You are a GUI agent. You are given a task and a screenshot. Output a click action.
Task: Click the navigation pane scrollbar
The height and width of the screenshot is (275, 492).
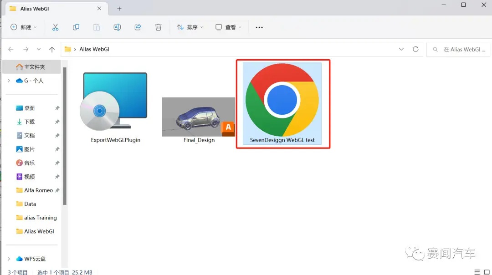click(x=65, y=136)
